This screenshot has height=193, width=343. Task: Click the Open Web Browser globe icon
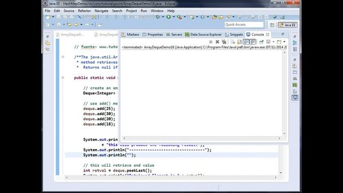tap(274, 17)
